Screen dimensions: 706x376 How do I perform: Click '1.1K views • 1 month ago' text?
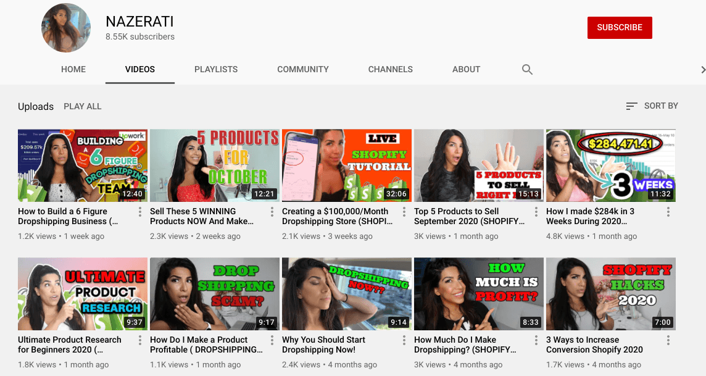[x=196, y=365]
